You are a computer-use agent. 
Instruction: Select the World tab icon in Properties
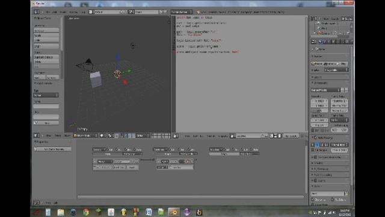[x=329, y=42]
